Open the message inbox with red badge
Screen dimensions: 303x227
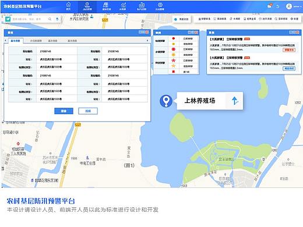pyautogui.click(x=269, y=6)
